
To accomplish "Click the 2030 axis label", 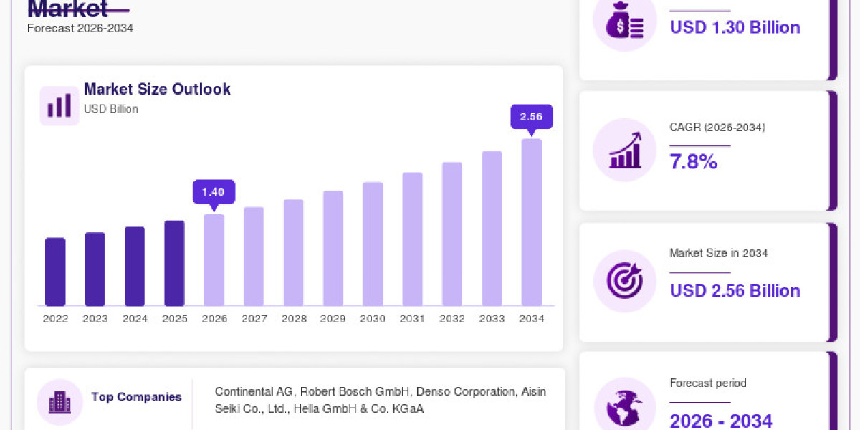I will 373,319.
